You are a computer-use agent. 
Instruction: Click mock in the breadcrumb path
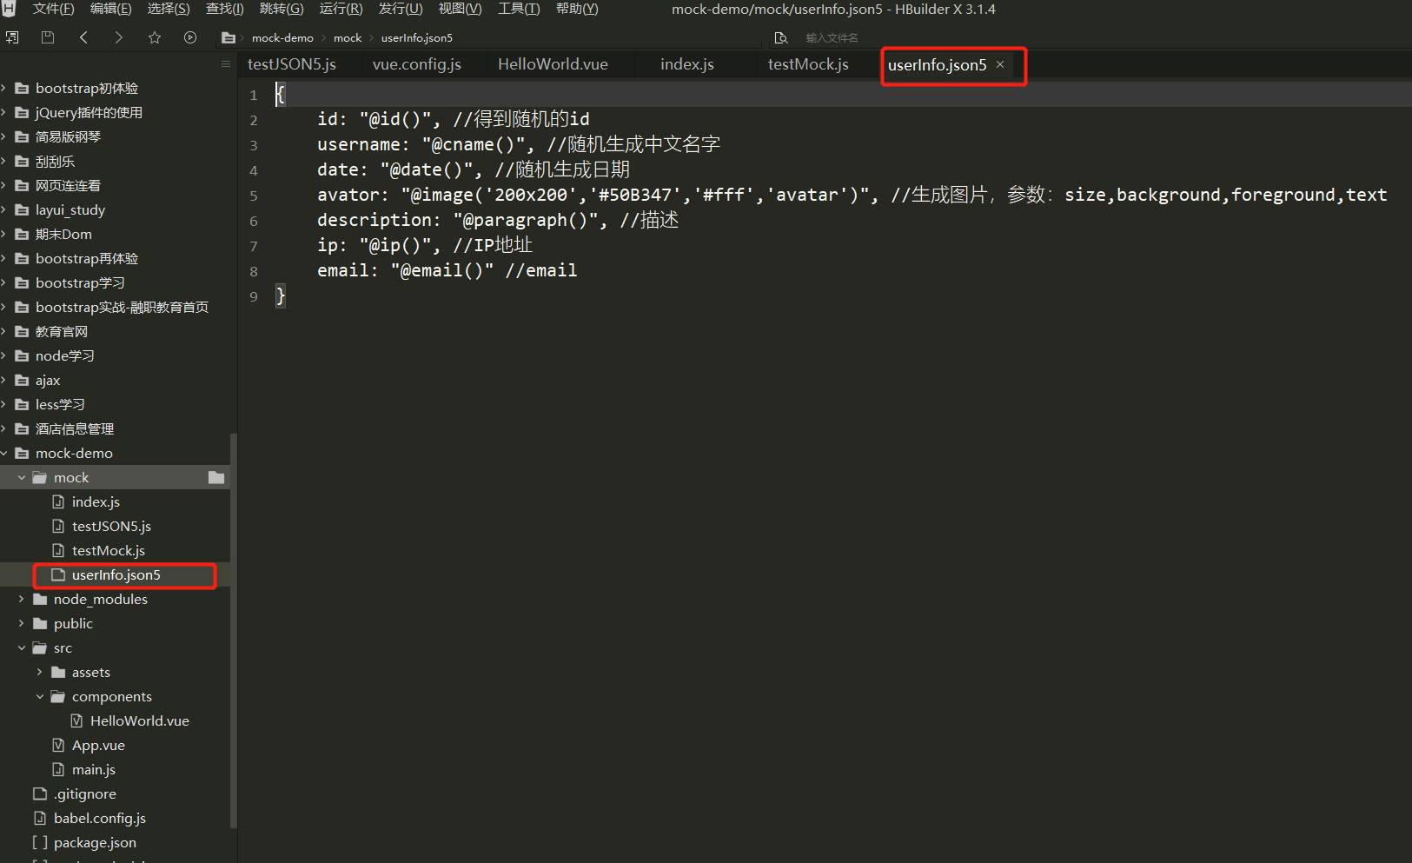click(348, 37)
